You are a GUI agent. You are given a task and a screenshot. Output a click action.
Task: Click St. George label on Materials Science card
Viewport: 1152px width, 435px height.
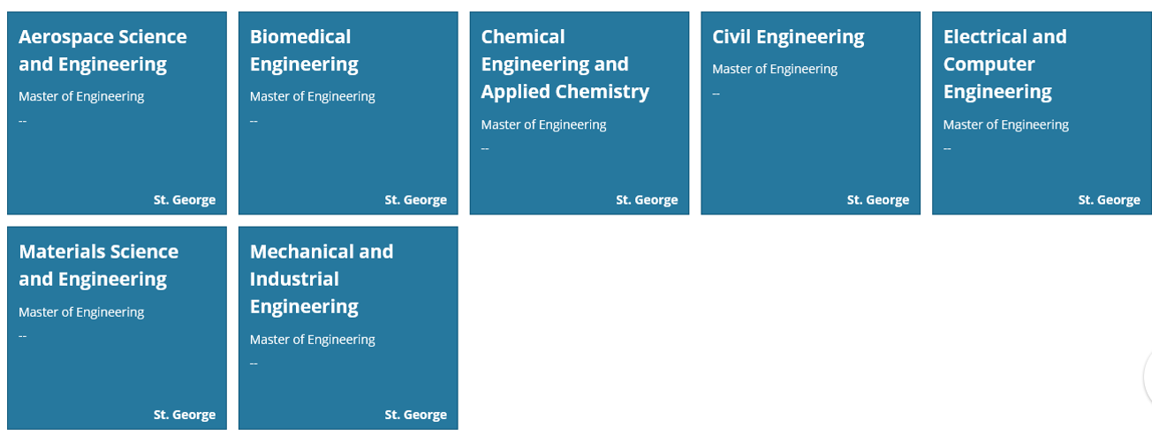point(185,415)
